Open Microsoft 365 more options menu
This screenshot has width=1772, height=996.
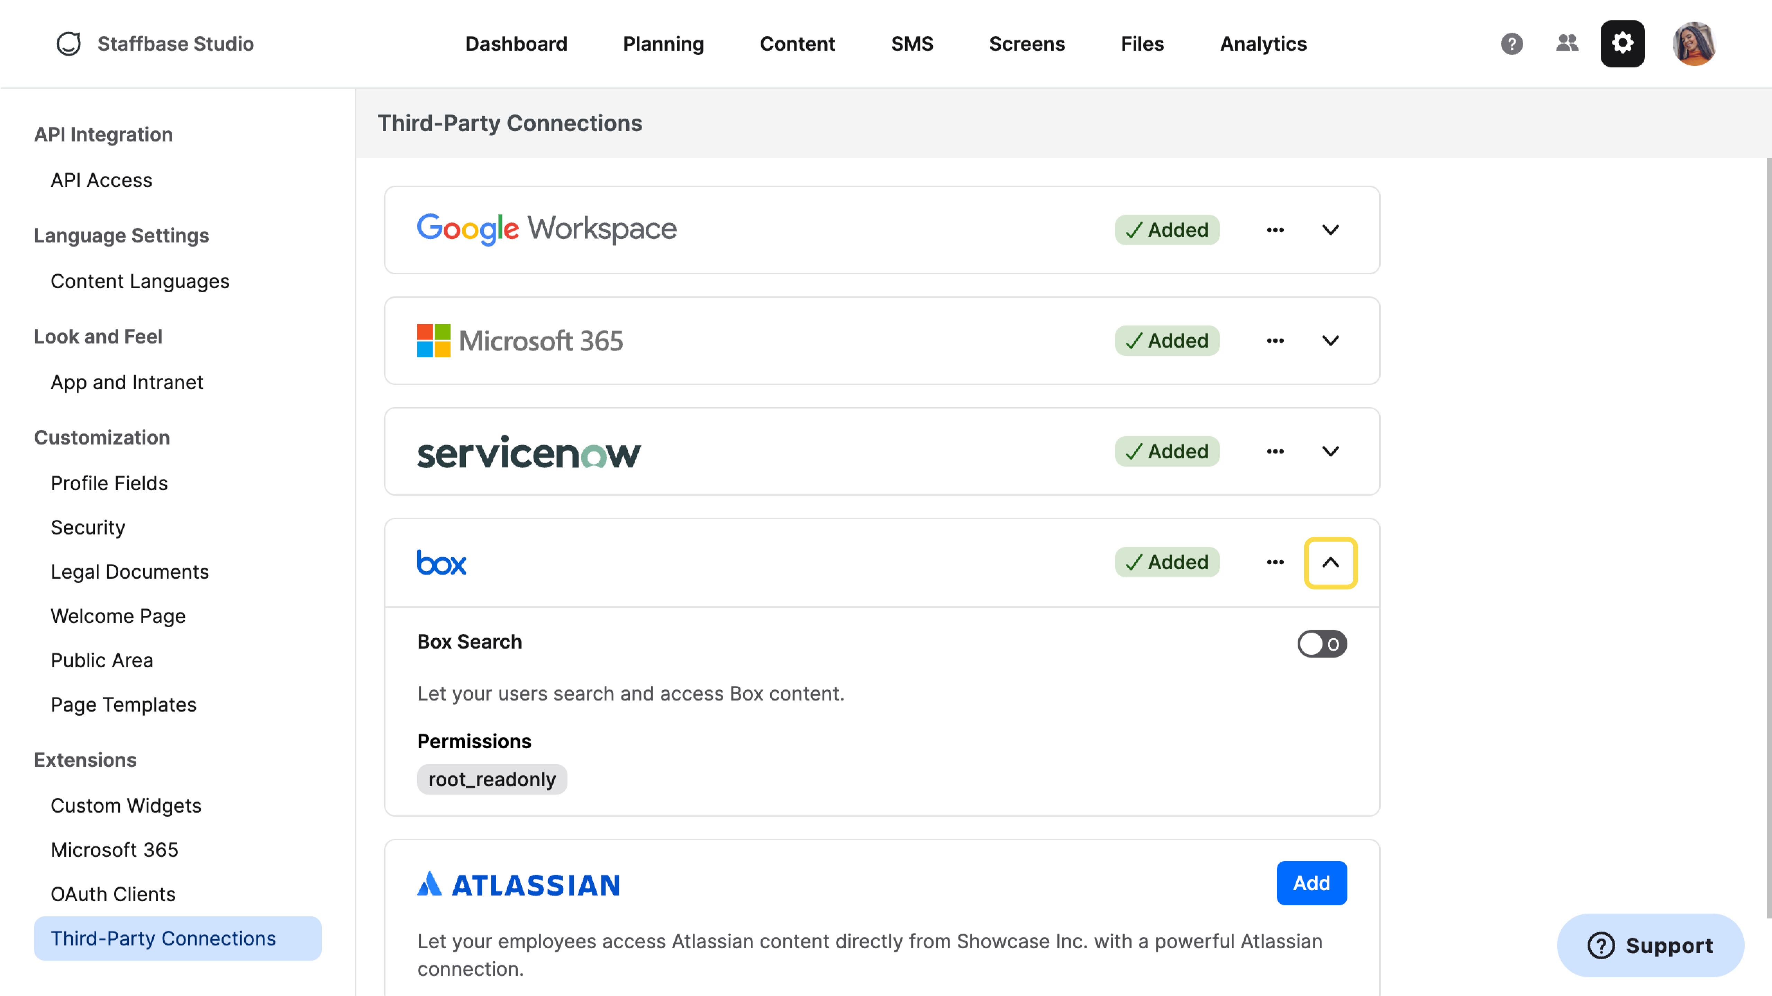(x=1275, y=340)
